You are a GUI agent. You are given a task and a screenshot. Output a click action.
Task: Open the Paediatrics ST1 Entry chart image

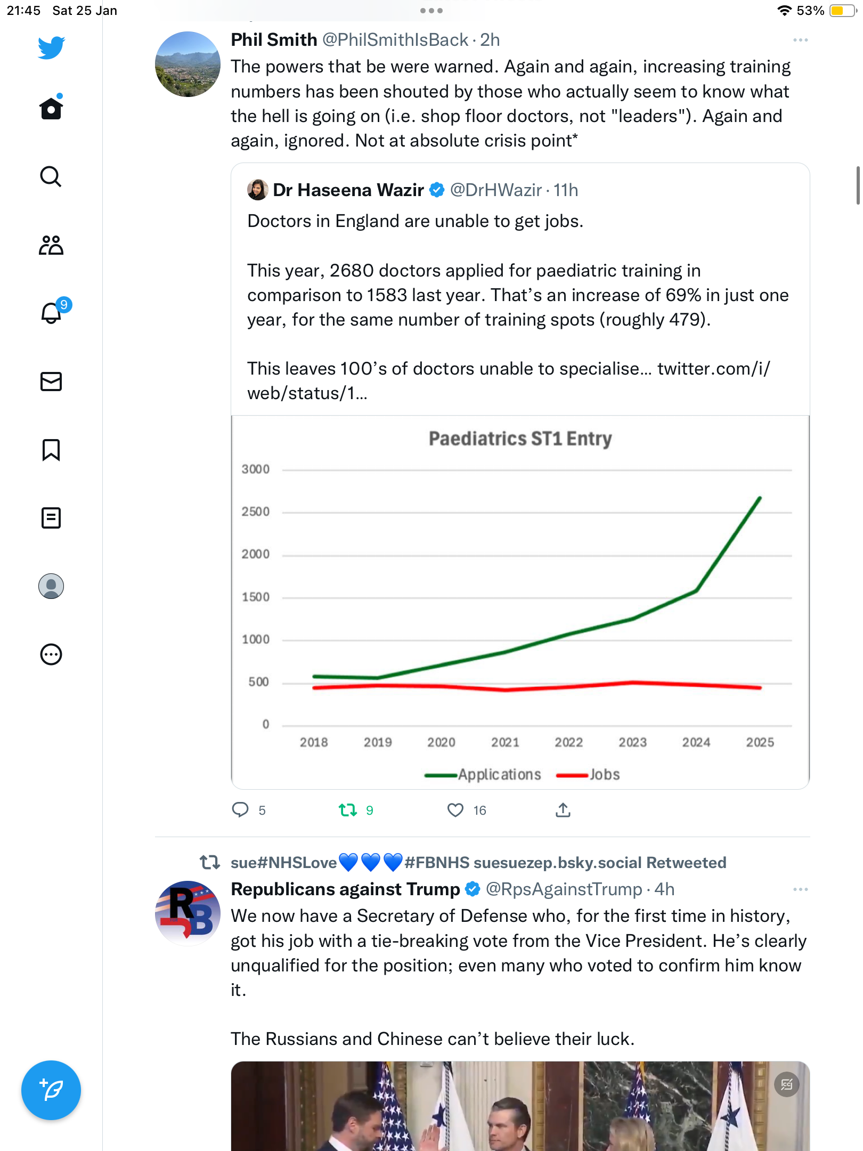click(x=520, y=602)
